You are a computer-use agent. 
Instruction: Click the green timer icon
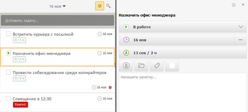[x=126, y=53]
